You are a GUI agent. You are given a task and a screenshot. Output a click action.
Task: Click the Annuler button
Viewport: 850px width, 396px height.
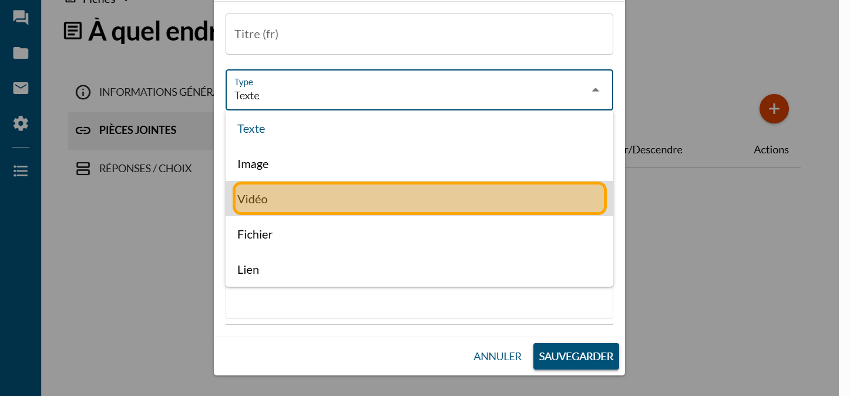tap(497, 357)
